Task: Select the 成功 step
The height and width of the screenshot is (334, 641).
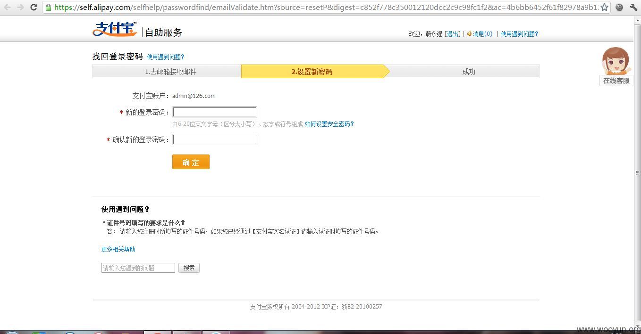Action: tap(468, 72)
